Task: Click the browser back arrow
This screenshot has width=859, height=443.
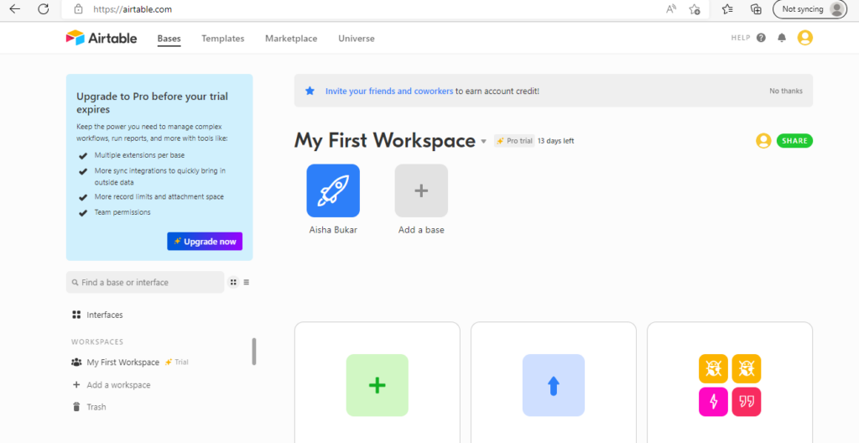Action: 15,8
